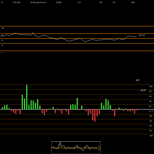Click the tallest green MR histogram bar
The image size is (154, 154).
[x=27, y=97]
